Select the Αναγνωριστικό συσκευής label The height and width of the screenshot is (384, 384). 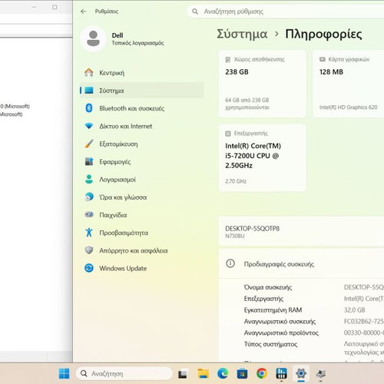[x=280, y=321]
